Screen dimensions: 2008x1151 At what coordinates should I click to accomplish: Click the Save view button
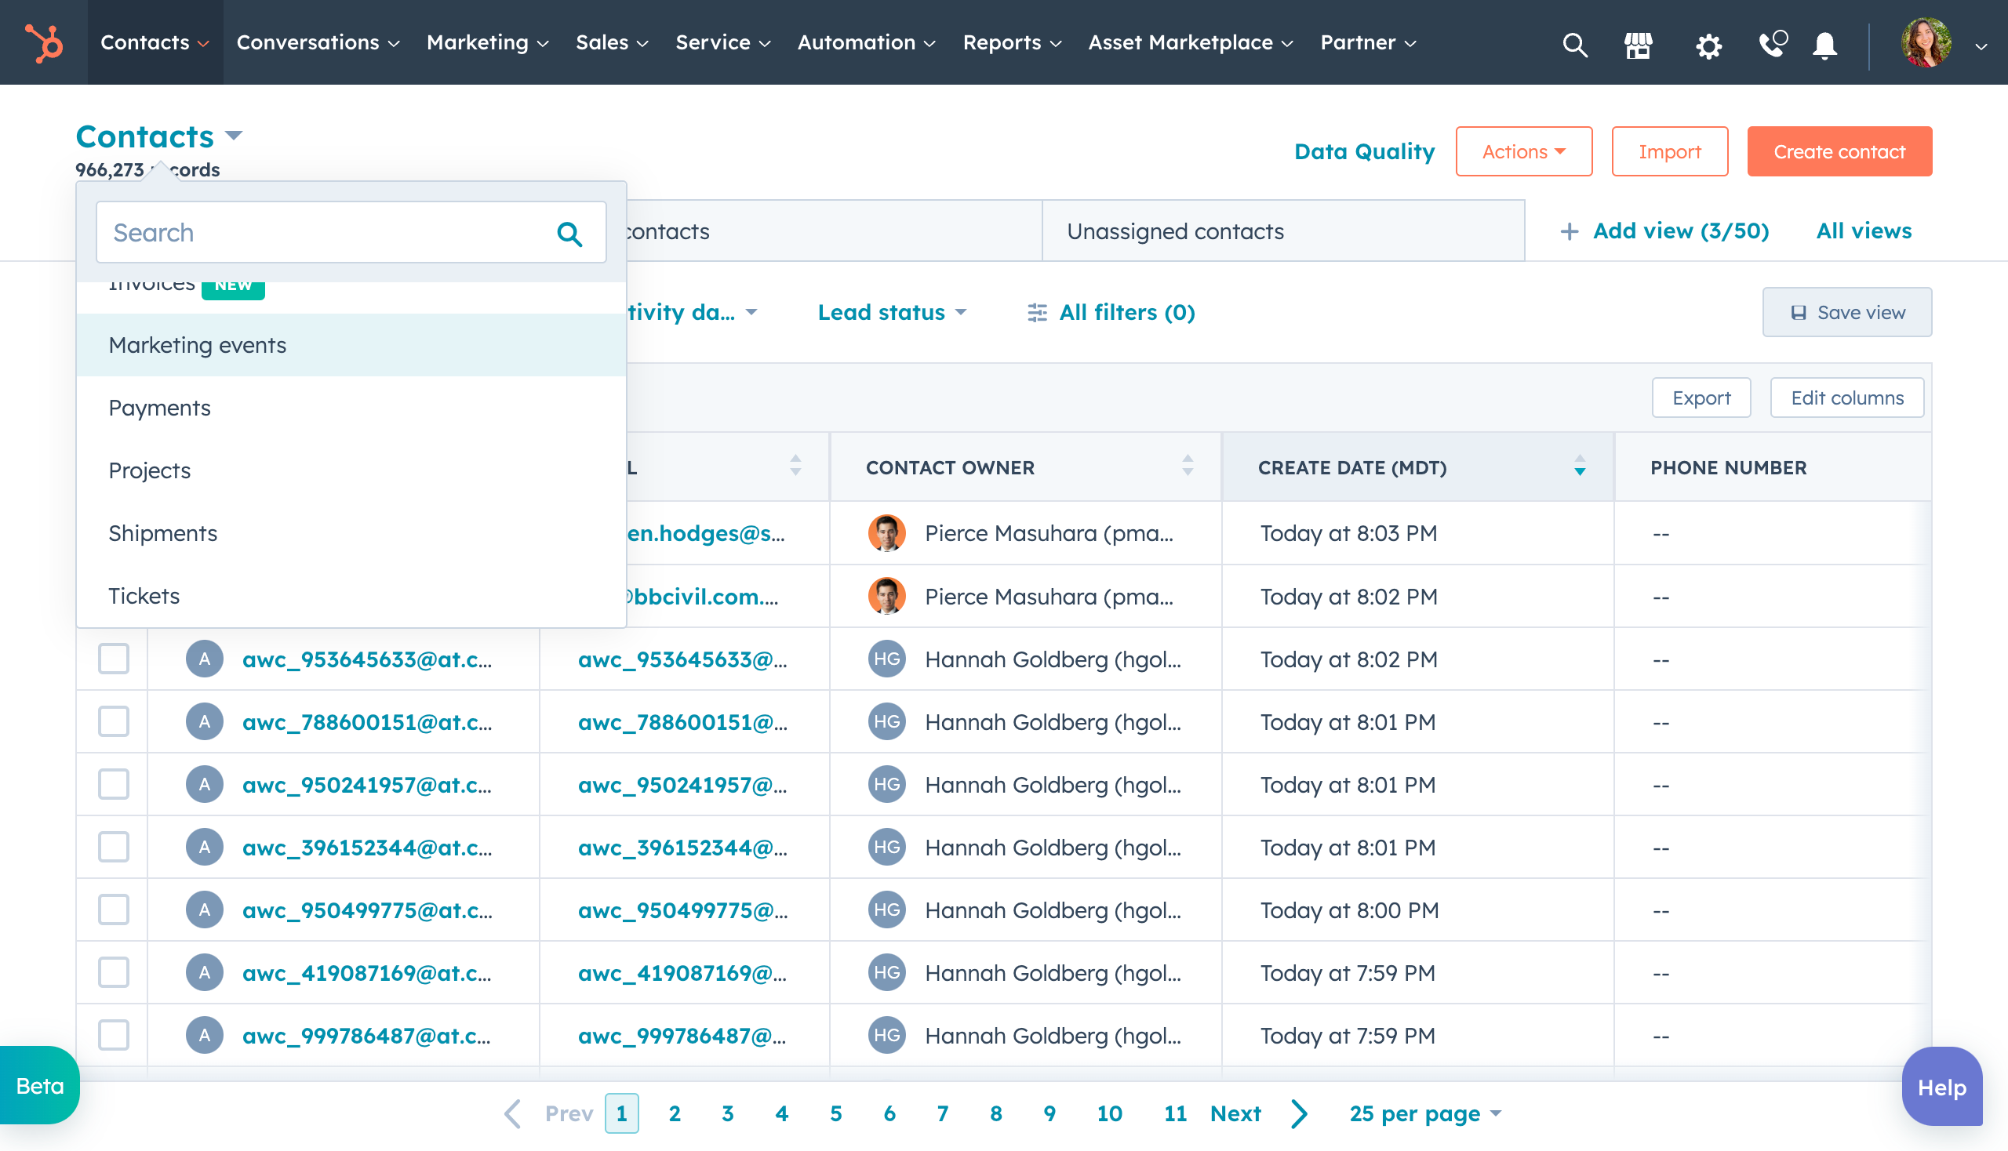pos(1846,312)
